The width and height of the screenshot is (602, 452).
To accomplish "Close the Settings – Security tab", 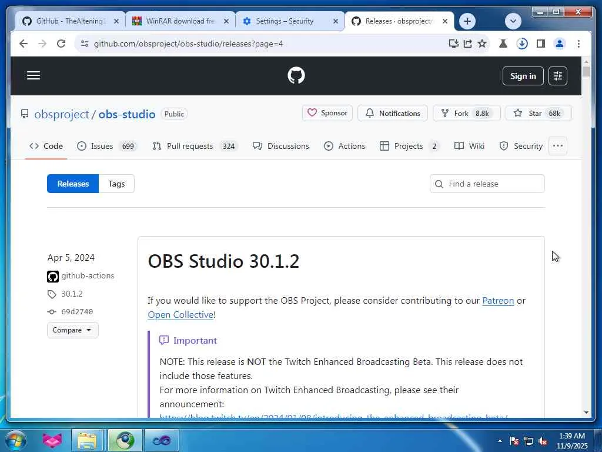I will pos(336,22).
